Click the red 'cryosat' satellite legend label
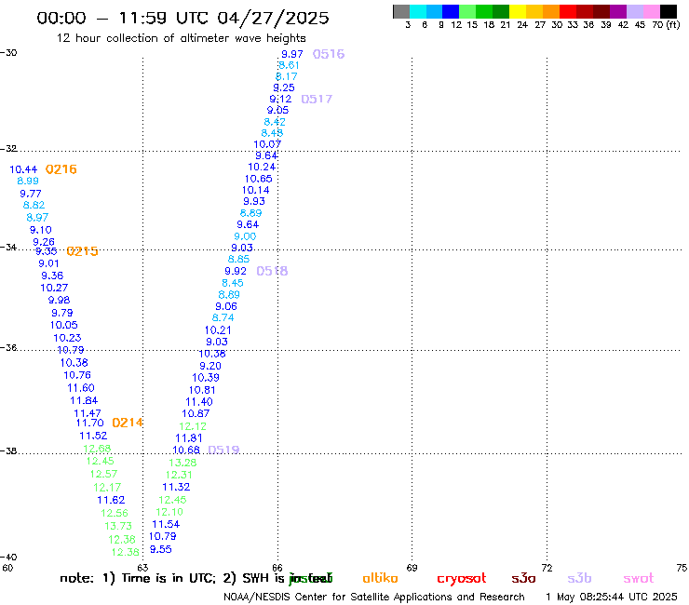 pyautogui.click(x=462, y=579)
